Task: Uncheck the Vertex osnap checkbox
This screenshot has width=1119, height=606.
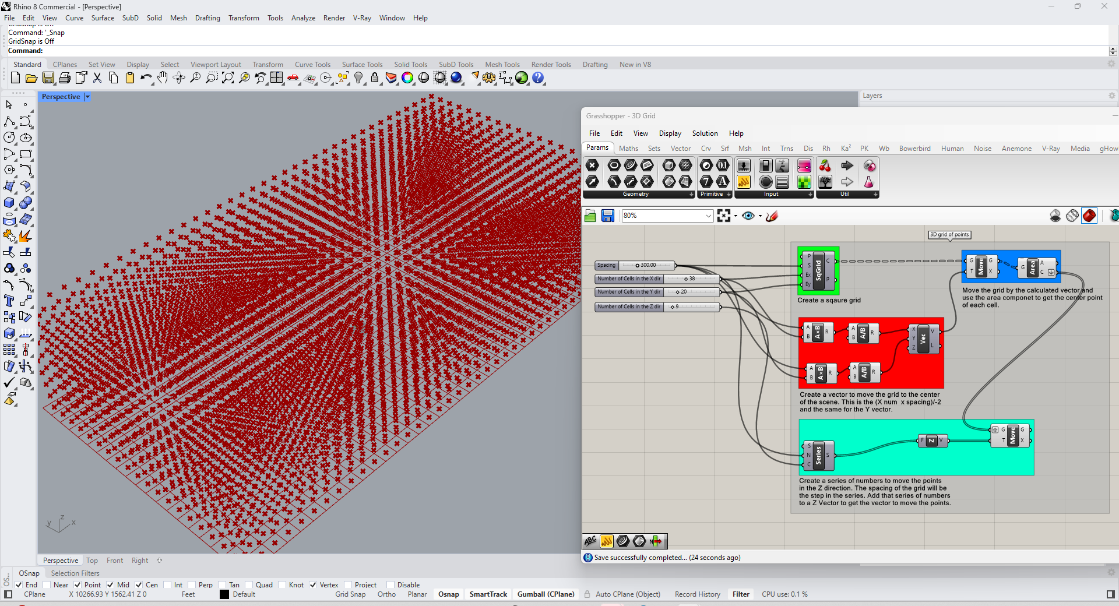Action: click(x=313, y=585)
